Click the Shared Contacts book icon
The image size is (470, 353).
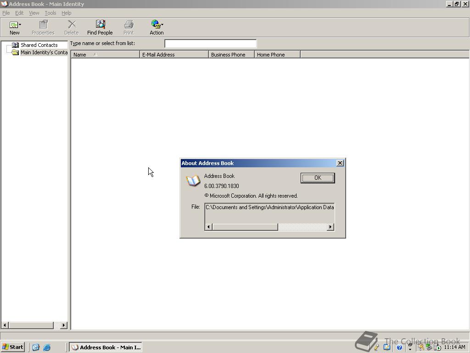pos(15,45)
